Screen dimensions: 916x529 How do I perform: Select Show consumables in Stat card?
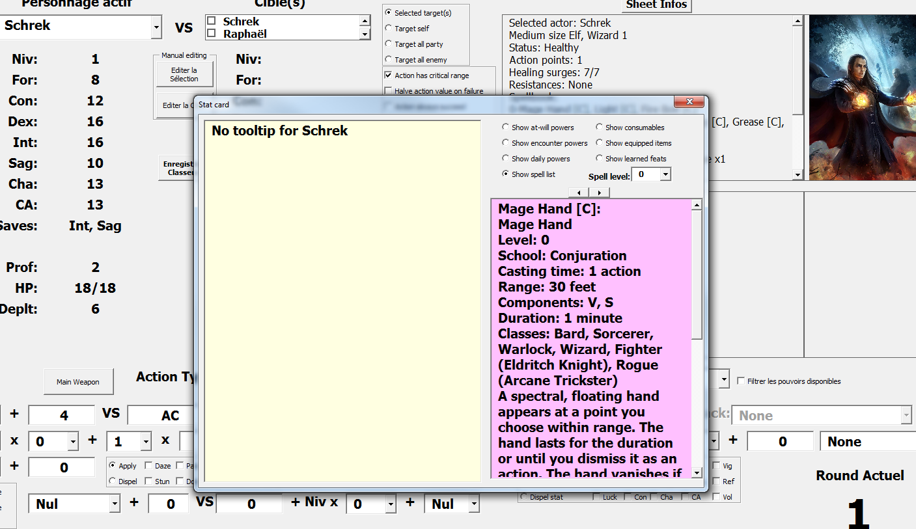(x=600, y=128)
